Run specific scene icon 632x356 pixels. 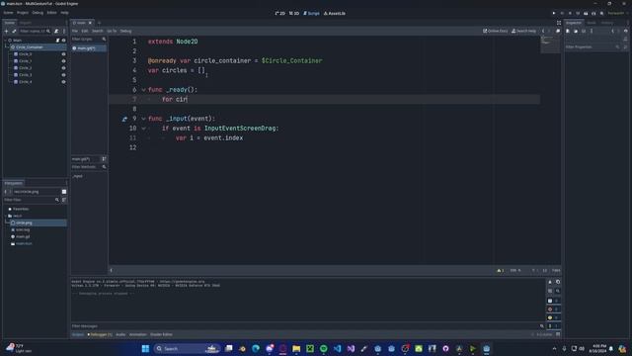pyautogui.click(x=593, y=13)
